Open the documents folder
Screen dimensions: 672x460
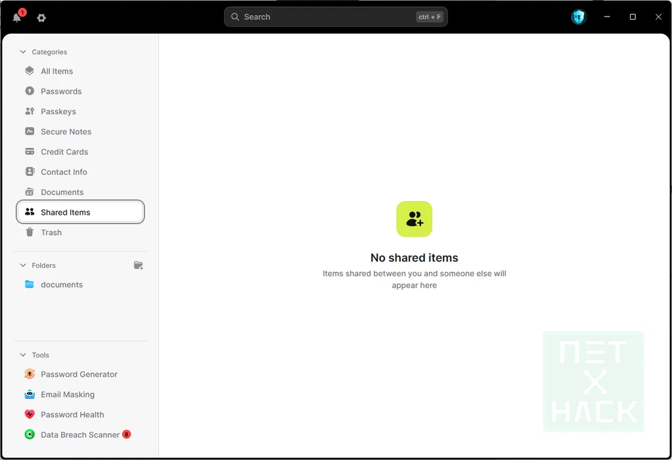(61, 285)
